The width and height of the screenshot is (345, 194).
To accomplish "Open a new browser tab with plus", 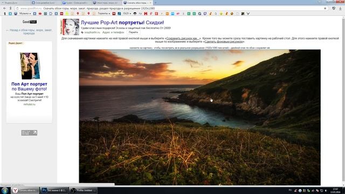I will pos(156,3).
